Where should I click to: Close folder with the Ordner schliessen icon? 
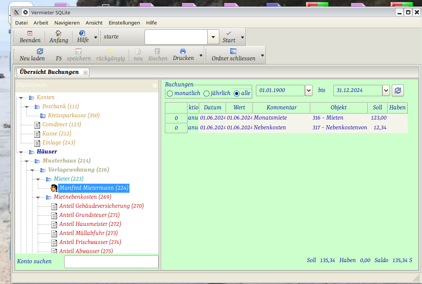coord(233,51)
